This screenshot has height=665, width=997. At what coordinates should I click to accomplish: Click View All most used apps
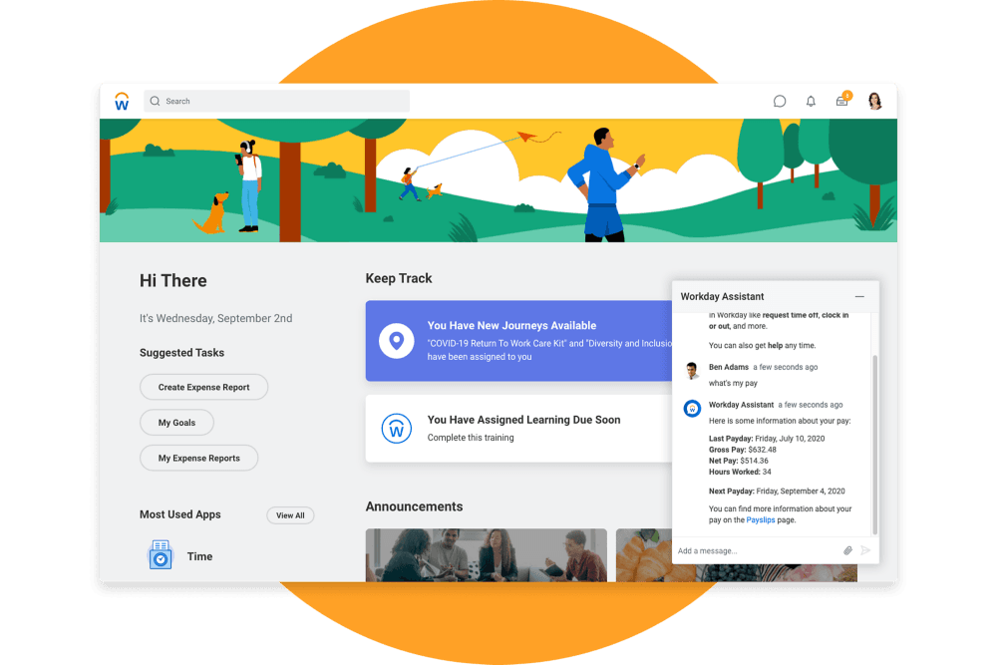[290, 515]
